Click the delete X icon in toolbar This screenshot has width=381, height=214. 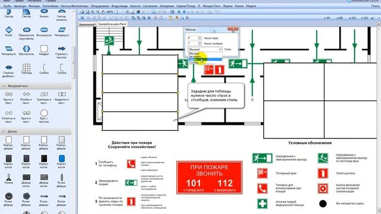pos(188,18)
